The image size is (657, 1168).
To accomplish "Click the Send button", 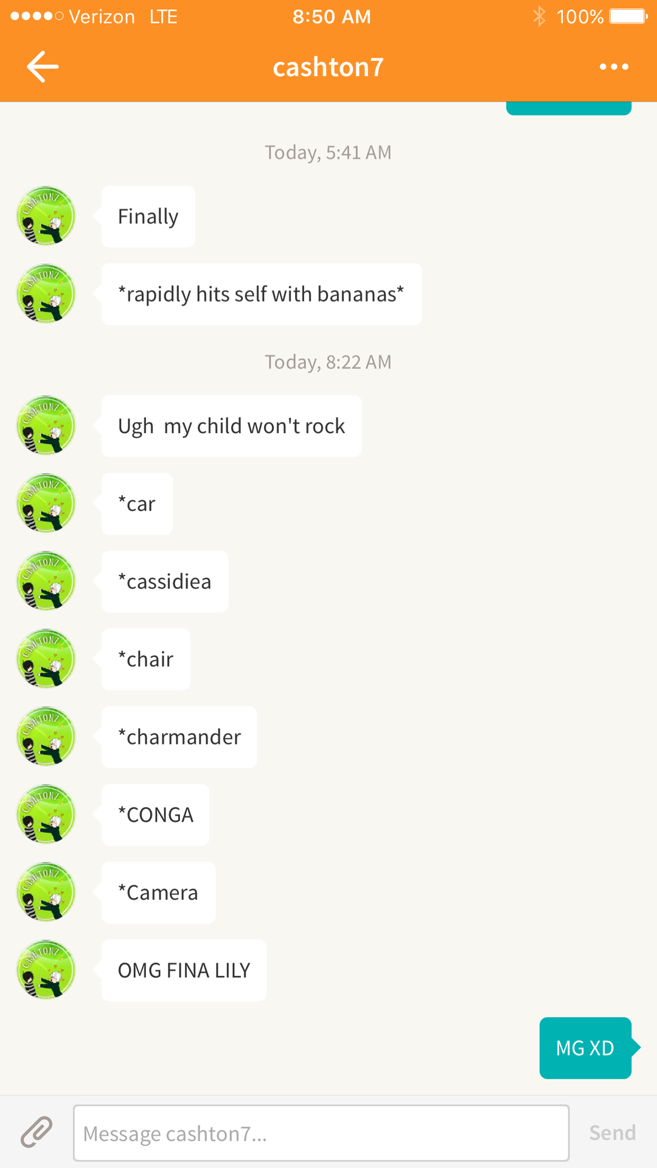I will [613, 1133].
